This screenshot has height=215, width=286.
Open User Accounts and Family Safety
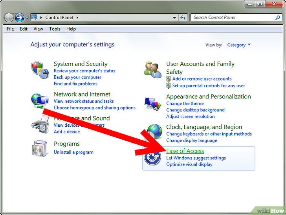coord(200,68)
